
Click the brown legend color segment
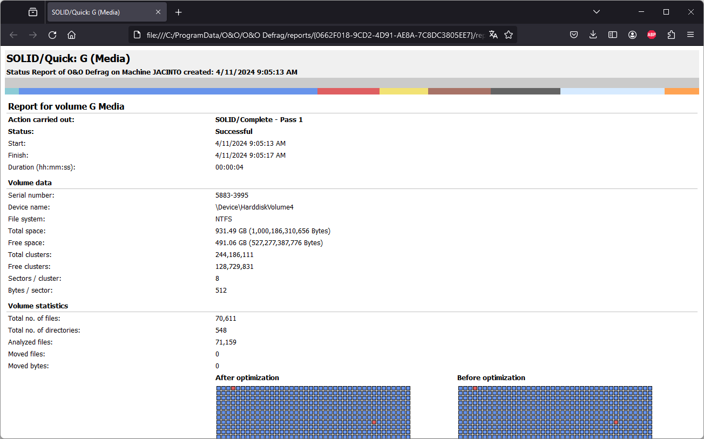click(x=459, y=91)
